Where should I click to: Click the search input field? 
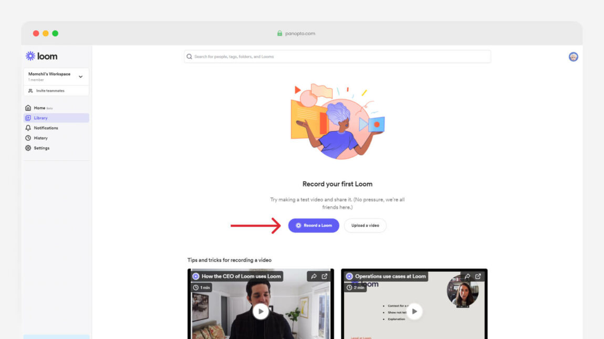(x=339, y=56)
